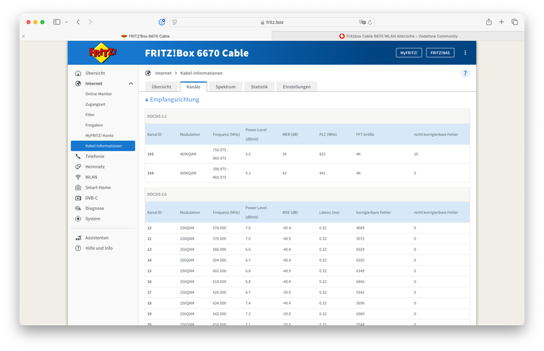Open the three-dot menu in header

point(465,53)
